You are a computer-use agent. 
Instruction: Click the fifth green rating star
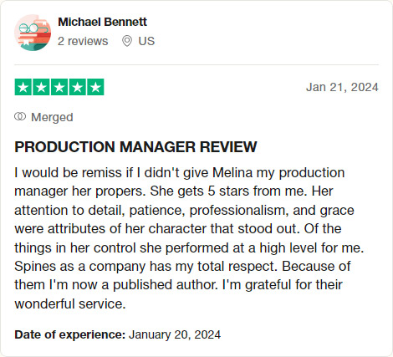pos(95,87)
